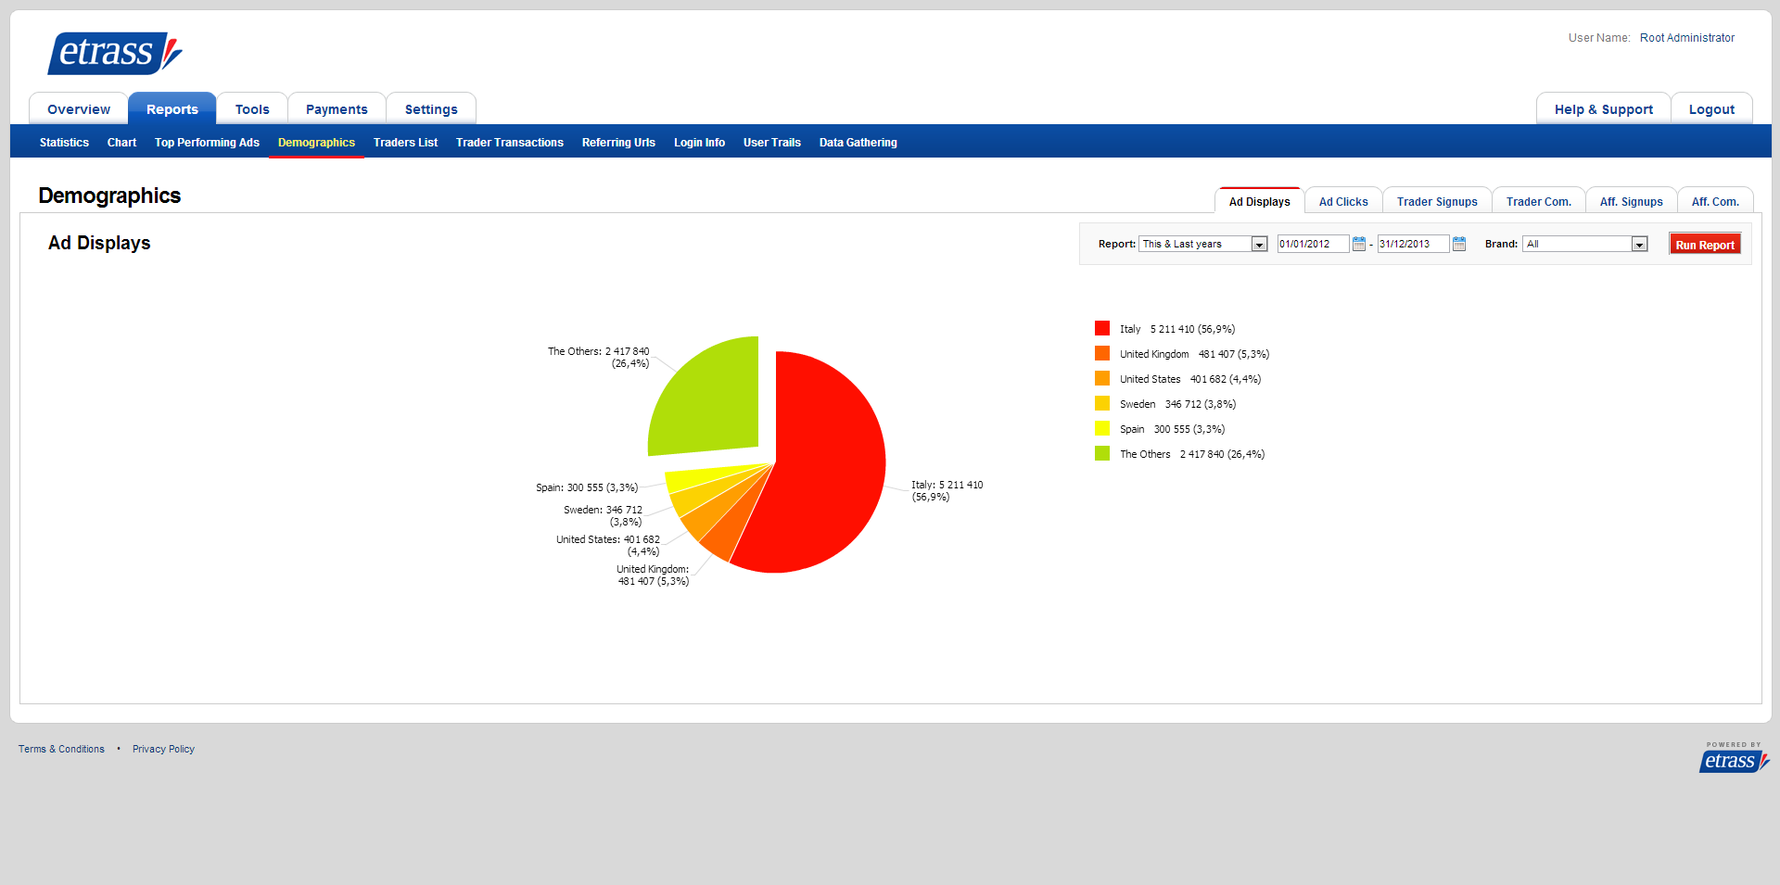Viewport: 1780px width, 885px height.
Task: Click the Root Administrator user link
Action: [x=1686, y=38]
